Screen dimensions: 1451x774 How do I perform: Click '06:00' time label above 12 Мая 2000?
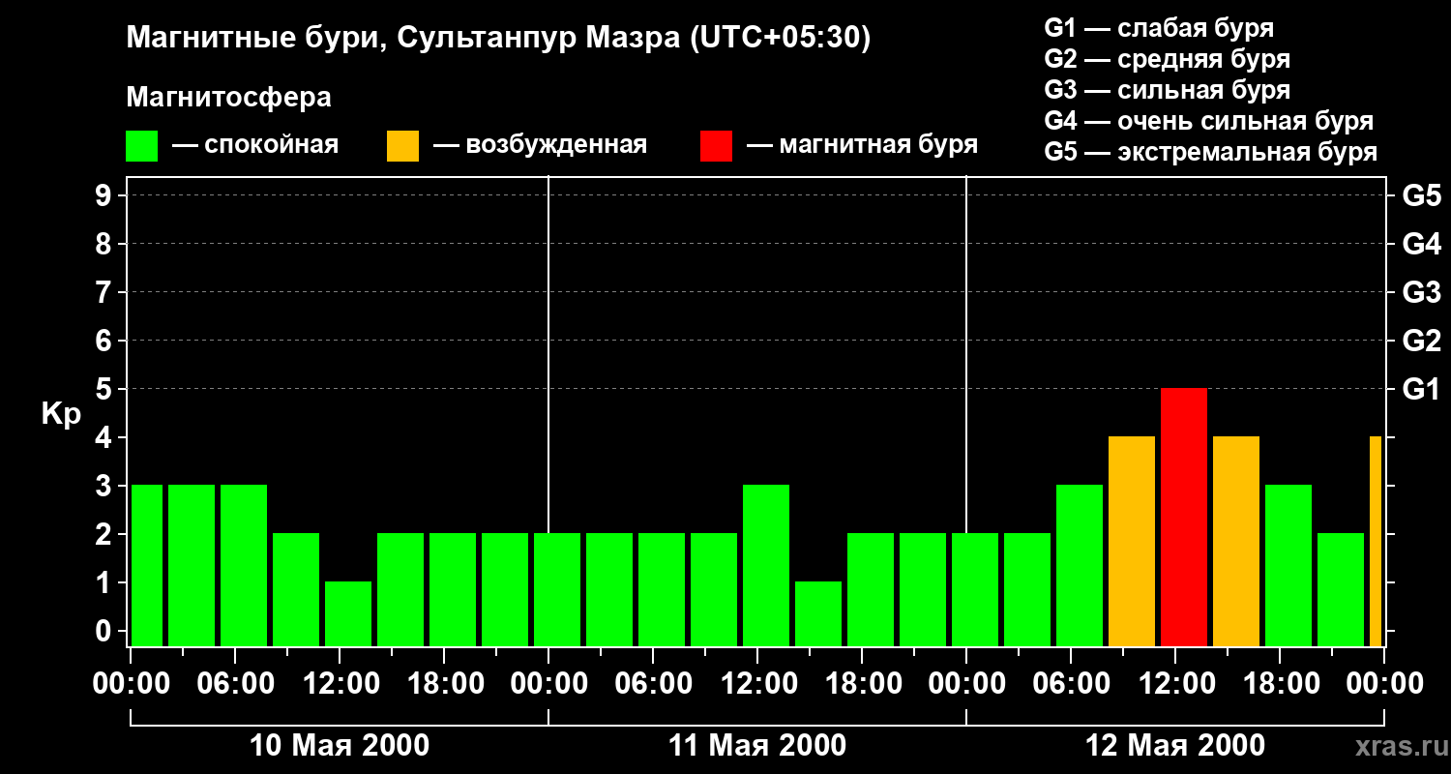1072,683
